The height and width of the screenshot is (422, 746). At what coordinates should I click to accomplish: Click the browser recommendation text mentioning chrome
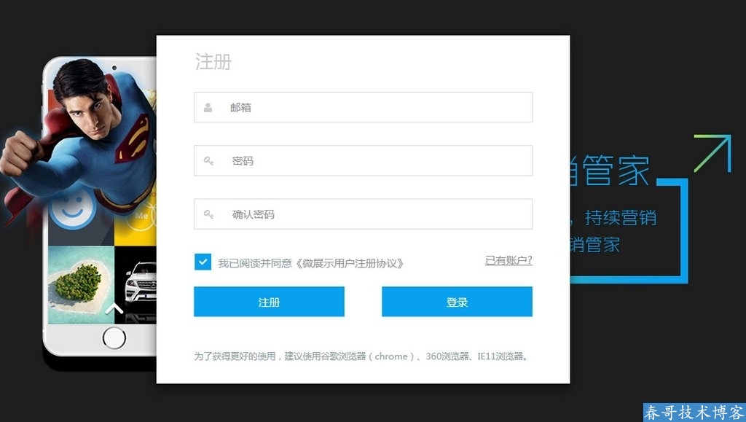(x=361, y=356)
